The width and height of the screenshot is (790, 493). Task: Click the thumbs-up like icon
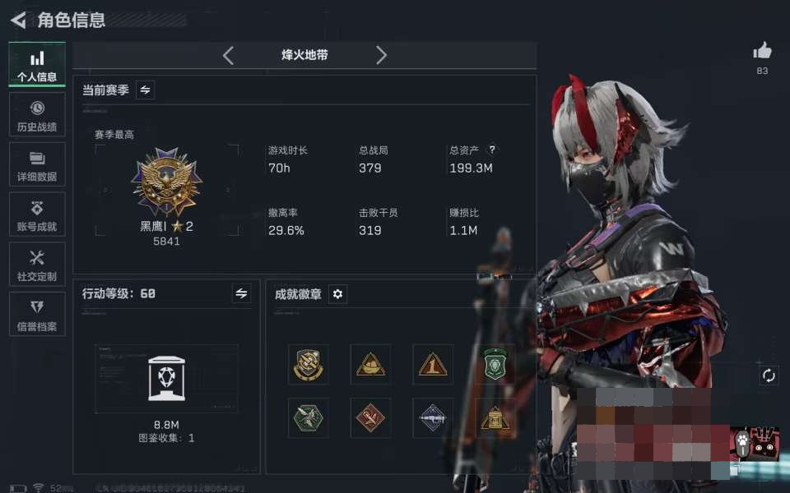point(762,51)
